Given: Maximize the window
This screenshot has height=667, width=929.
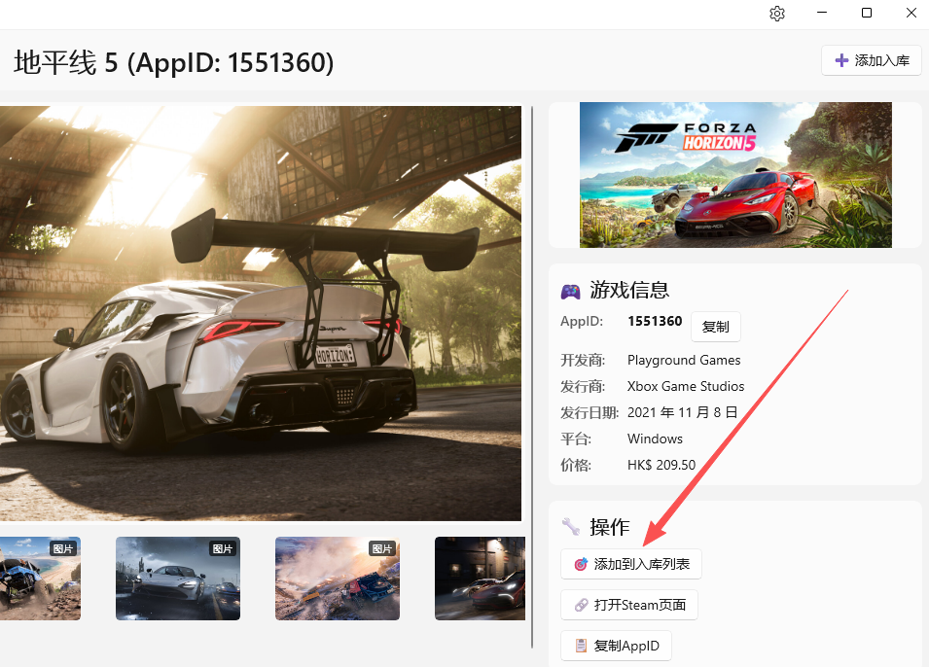Looking at the screenshot, I should tap(866, 13).
